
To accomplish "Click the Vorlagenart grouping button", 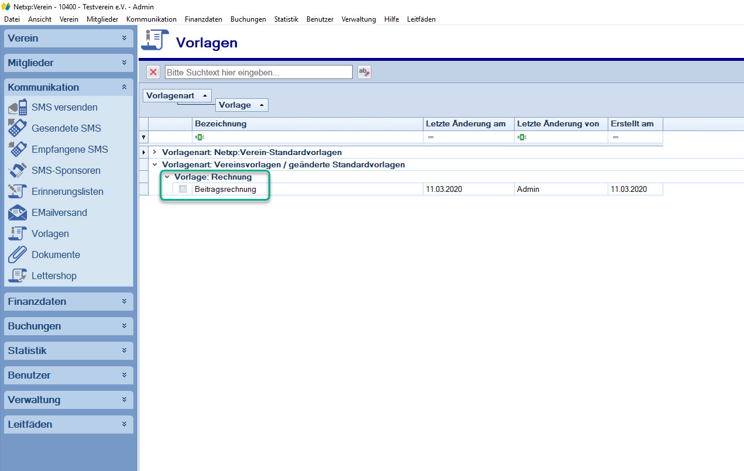I will tap(177, 95).
